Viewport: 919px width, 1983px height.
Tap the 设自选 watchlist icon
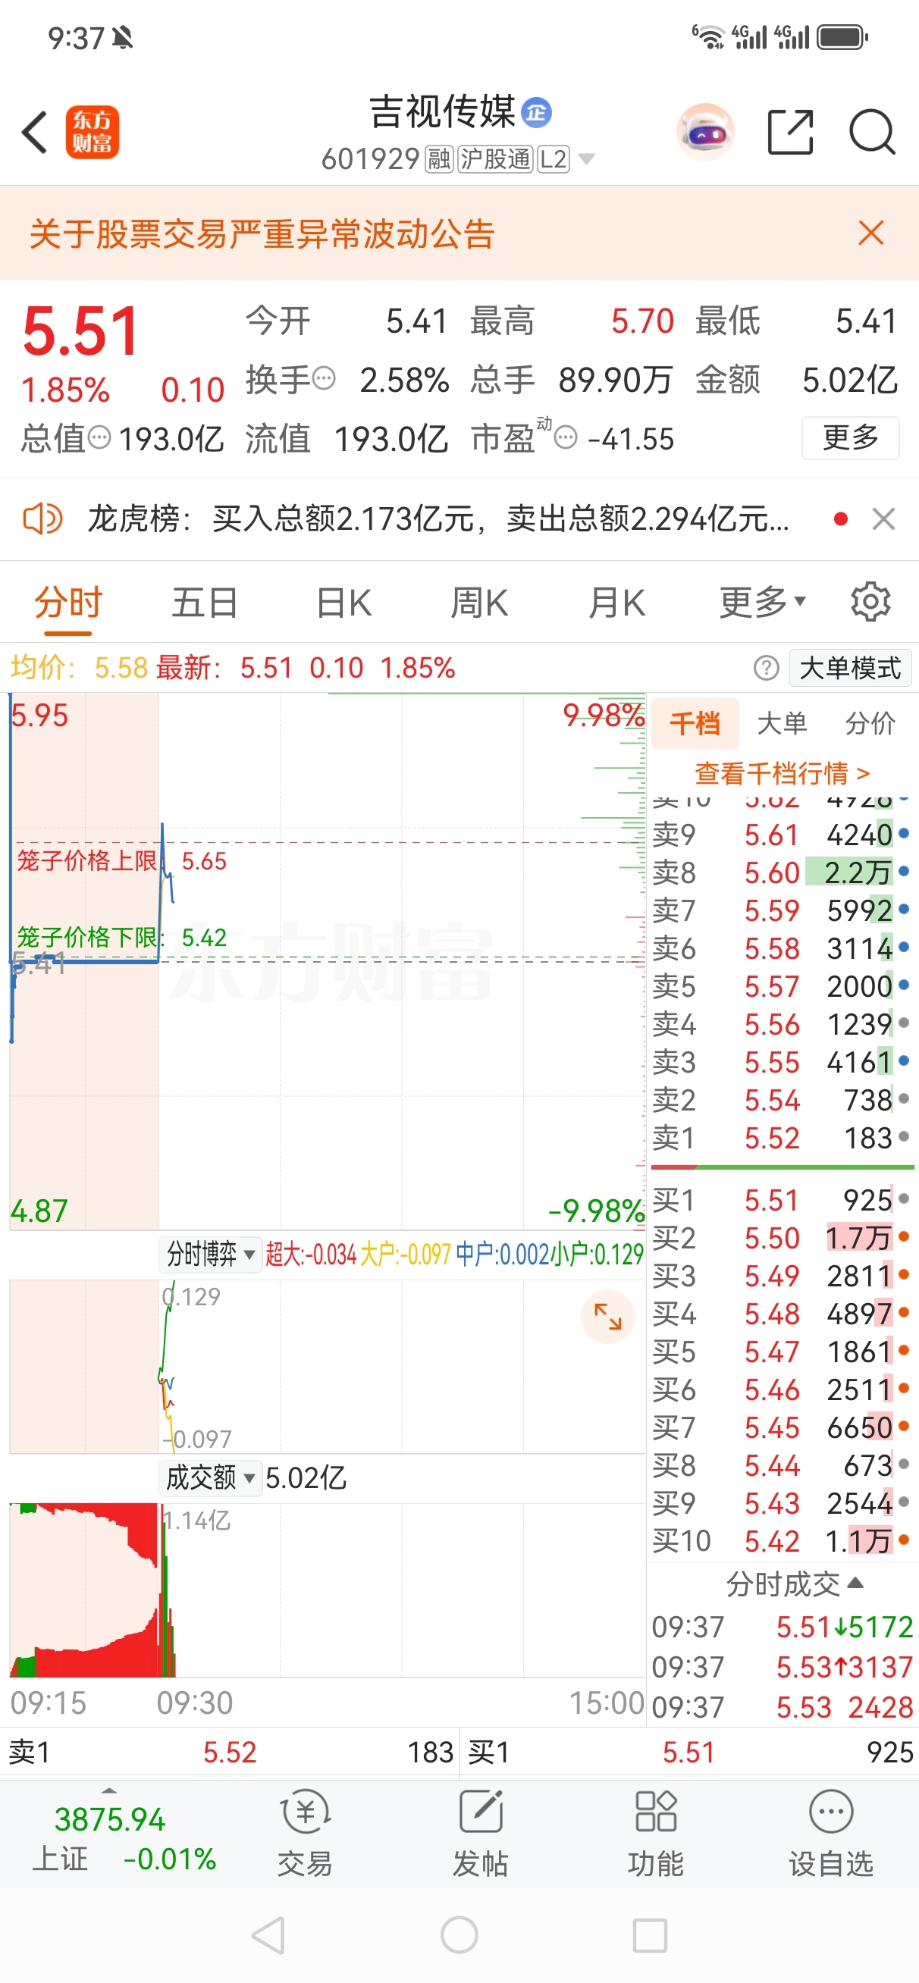pos(831,1834)
